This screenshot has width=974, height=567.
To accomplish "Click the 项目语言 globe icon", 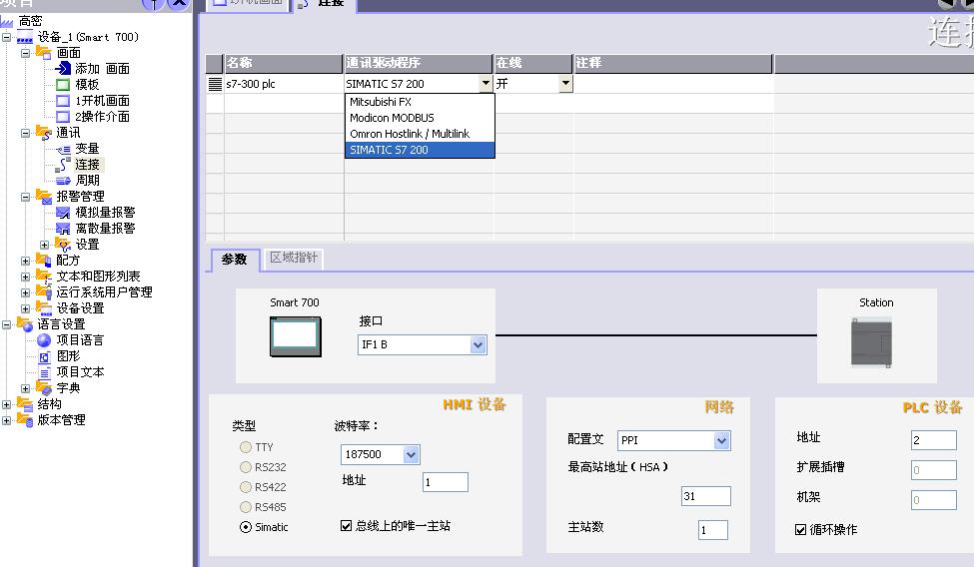I will click(x=44, y=340).
